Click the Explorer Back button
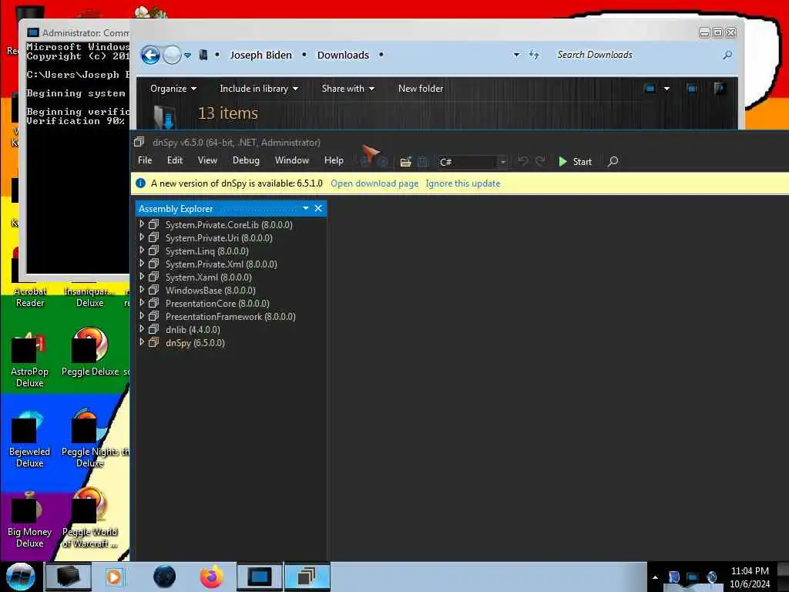The width and height of the screenshot is (789, 592). pyautogui.click(x=150, y=55)
